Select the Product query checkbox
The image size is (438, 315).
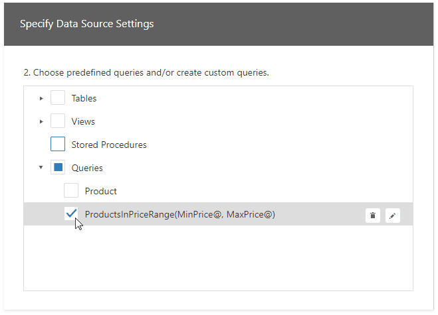pos(71,191)
